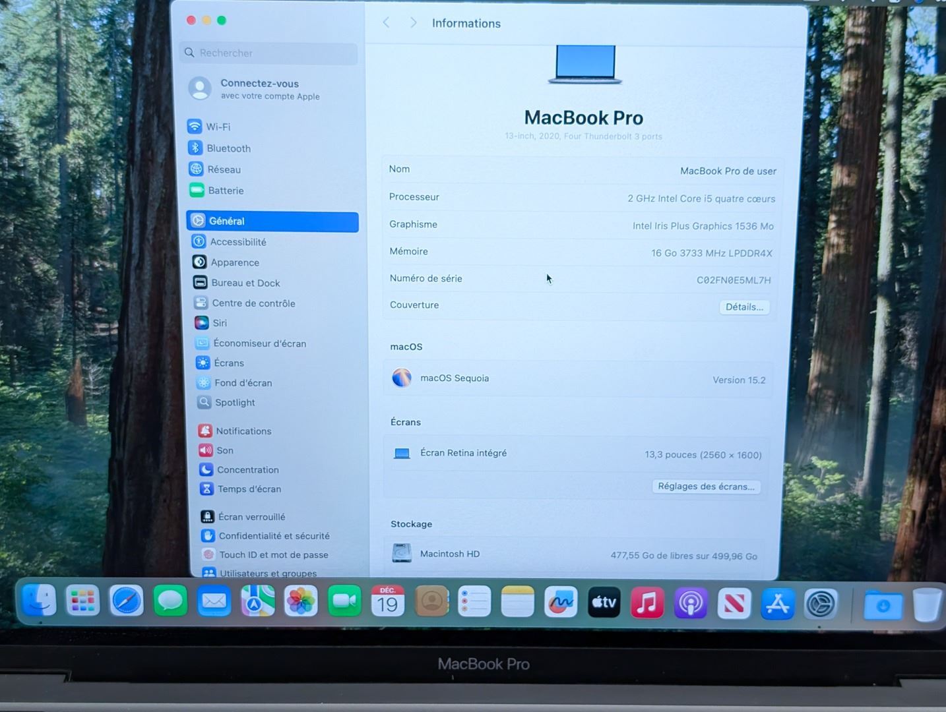The height and width of the screenshot is (712, 946).
Task: Select Notifications in sidebar
Action: tap(243, 431)
